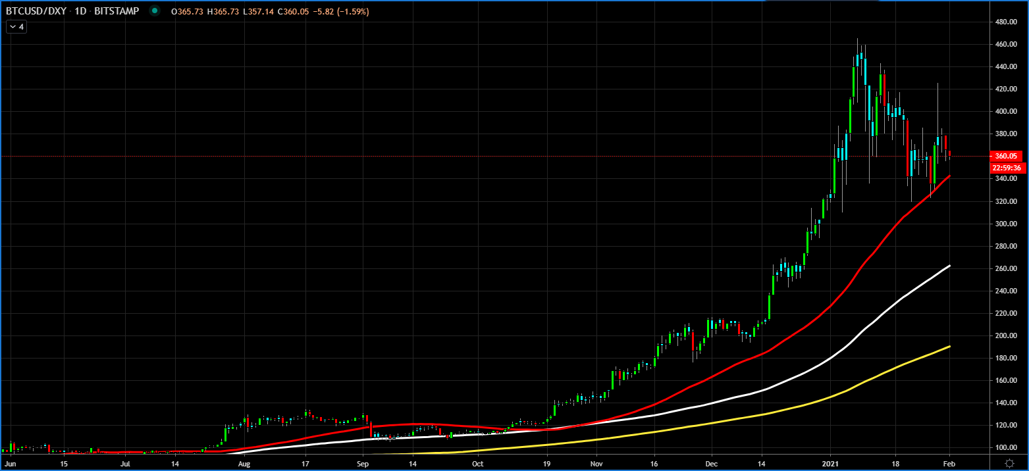This screenshot has width=1029, height=471.
Task: Click the 380.00 price axis label
Action: 1007,134
